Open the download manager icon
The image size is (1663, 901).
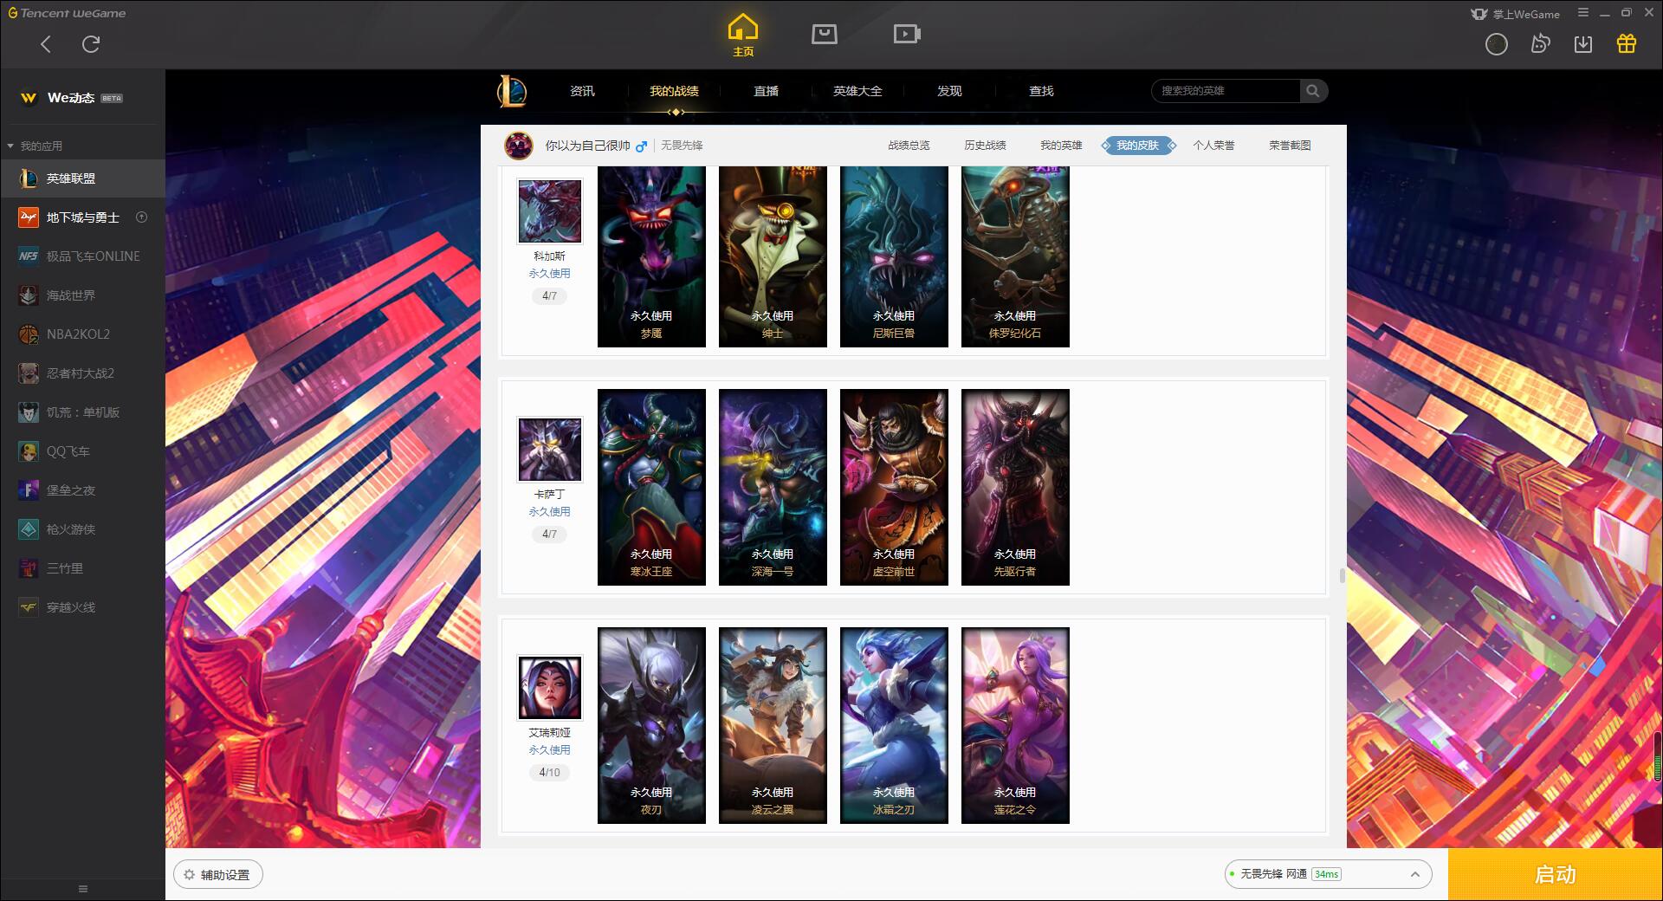click(x=1583, y=43)
